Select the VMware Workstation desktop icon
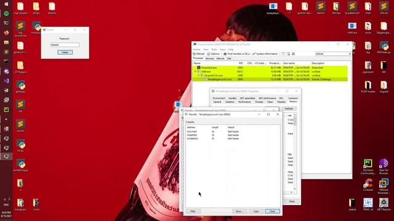Screen dimensions: 394x221 384,187
